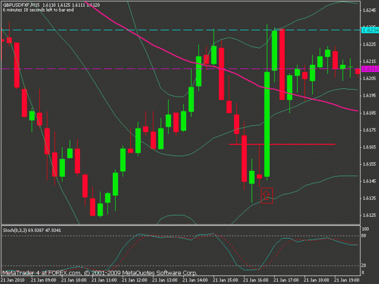Click the 1.6185 price axis label
Image resolution: width=379 pixels, height=284 pixels.
(369, 113)
